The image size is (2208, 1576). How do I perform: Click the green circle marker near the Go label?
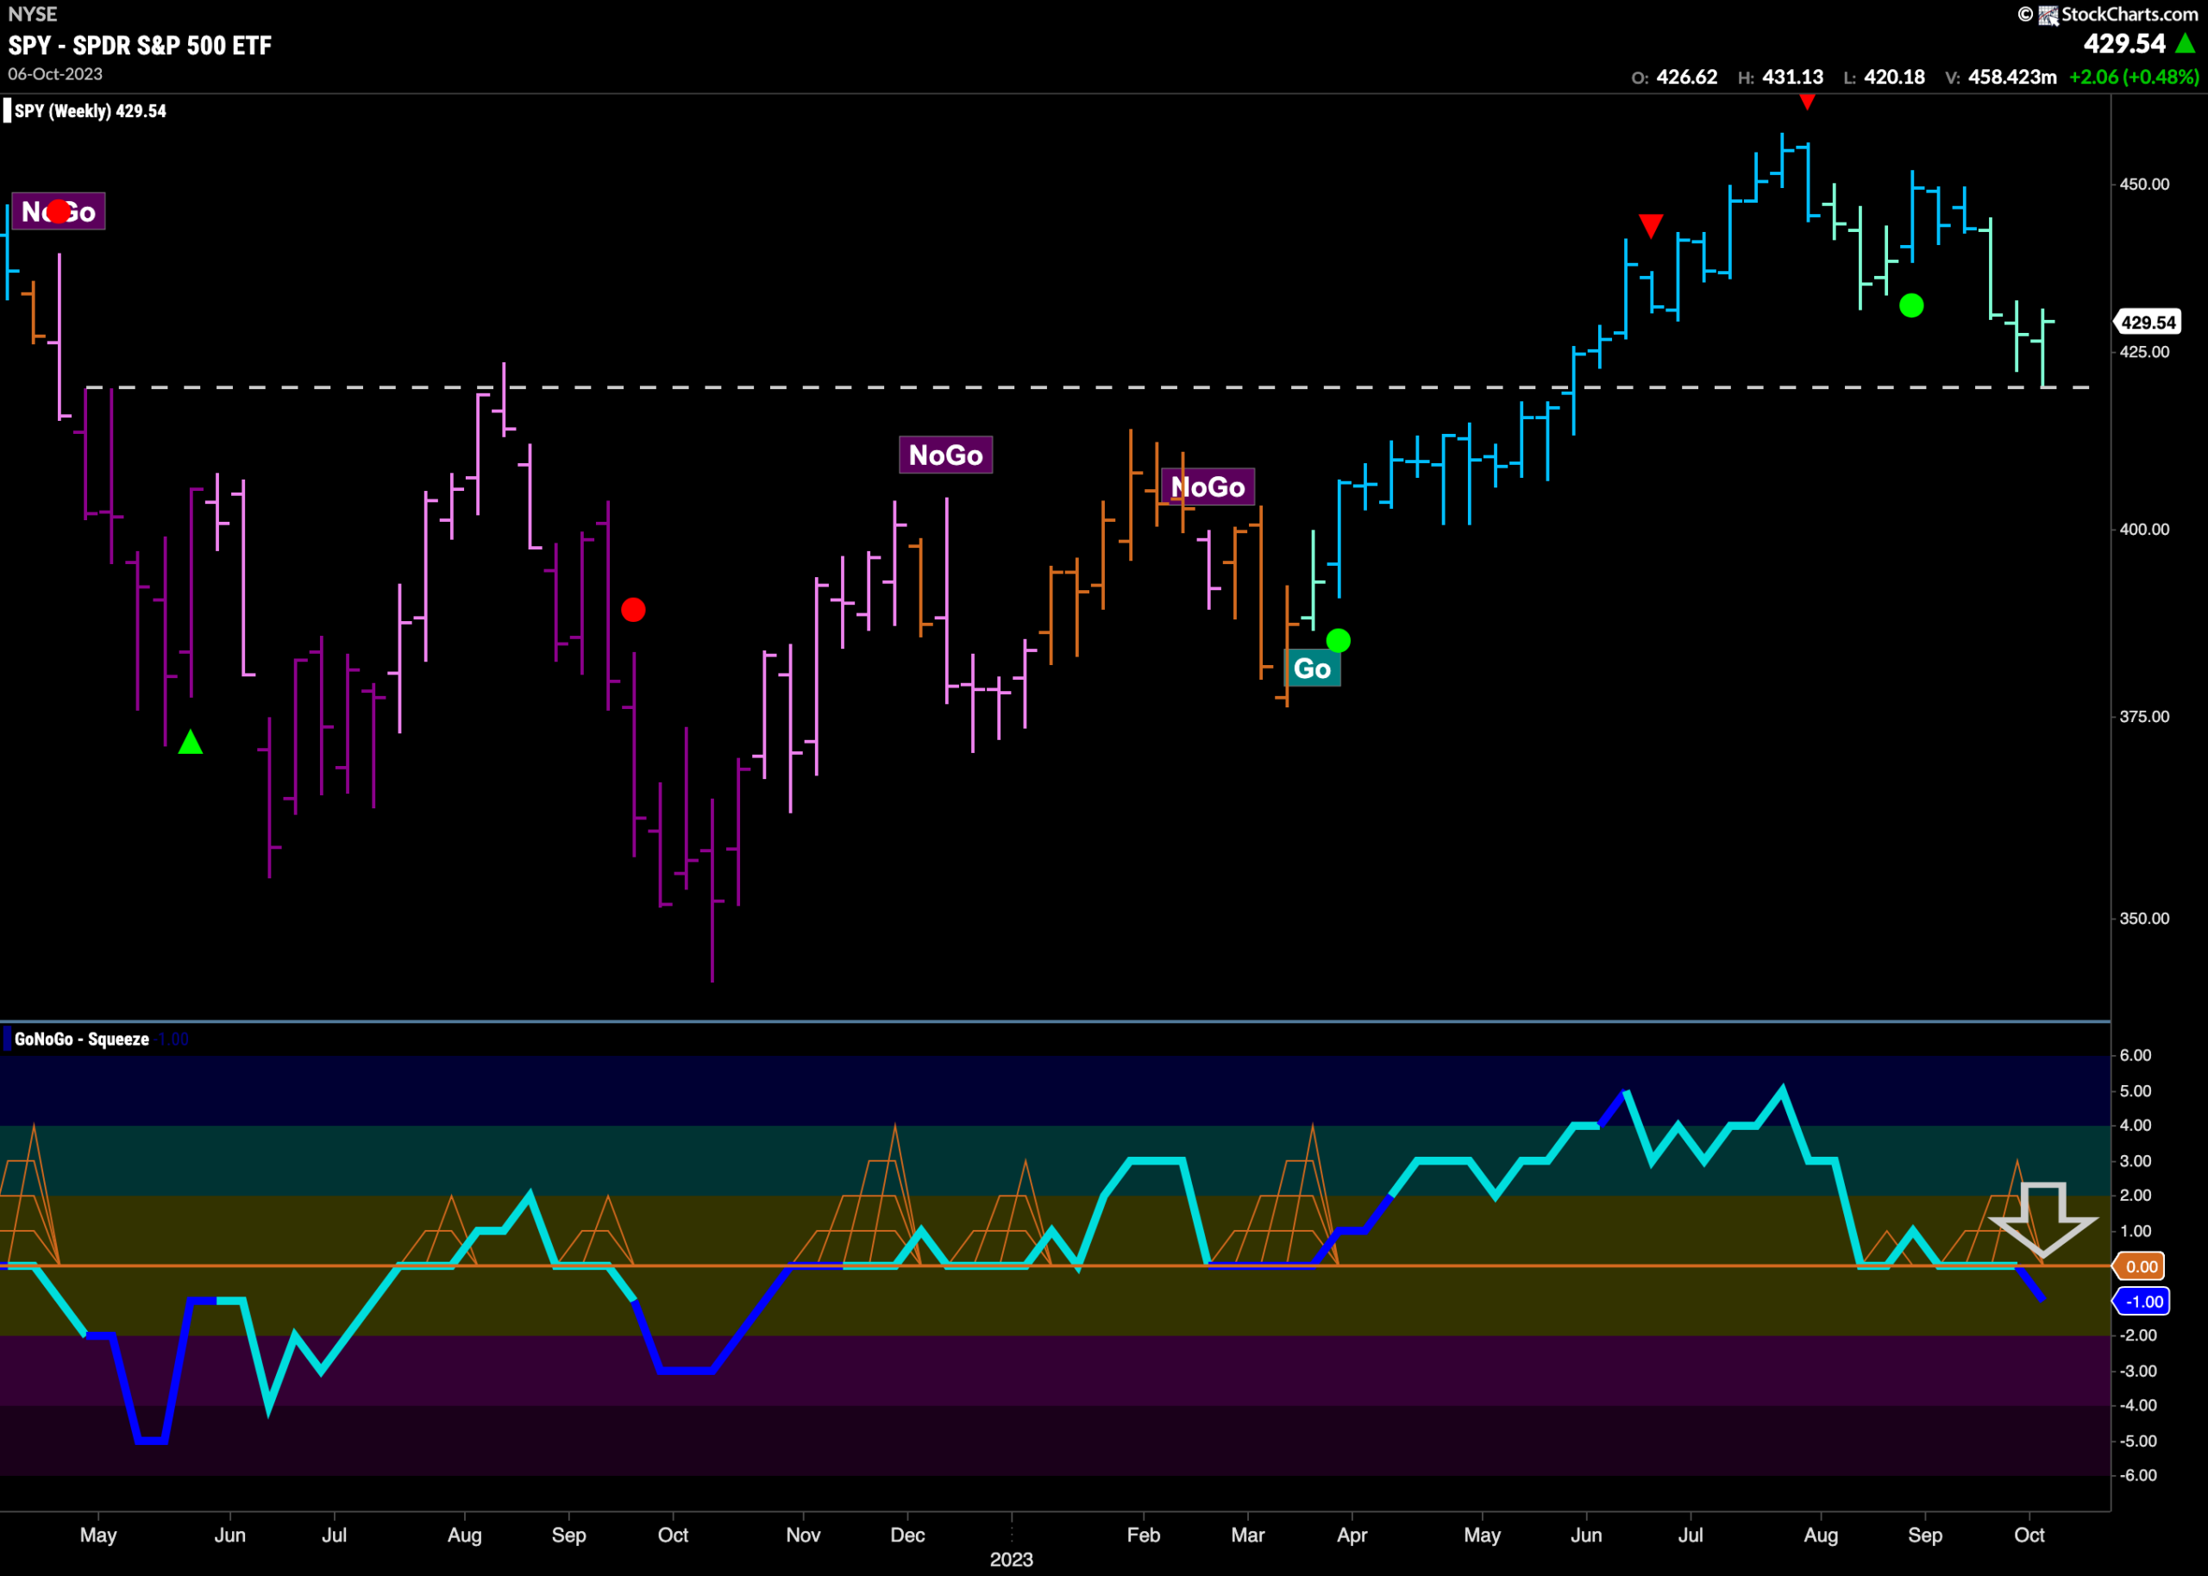point(1338,640)
